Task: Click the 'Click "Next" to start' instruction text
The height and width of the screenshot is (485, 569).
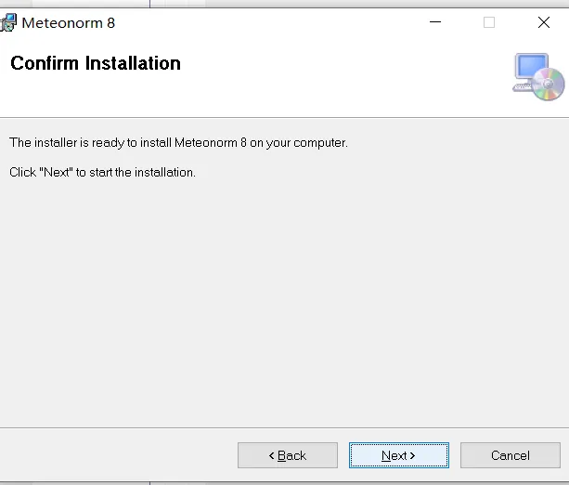Action: (102, 173)
